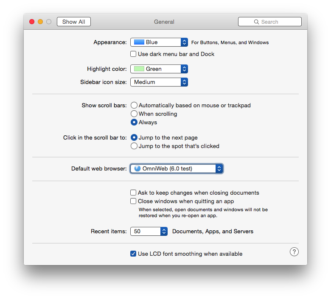Click the blue Appearance color swatch
Viewport: 331px width, 299px height.
139,42
